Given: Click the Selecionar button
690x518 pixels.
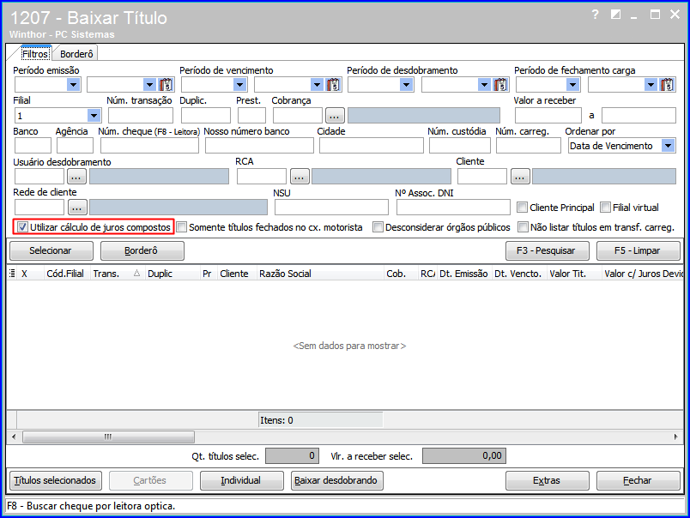Looking at the screenshot, I should (51, 250).
